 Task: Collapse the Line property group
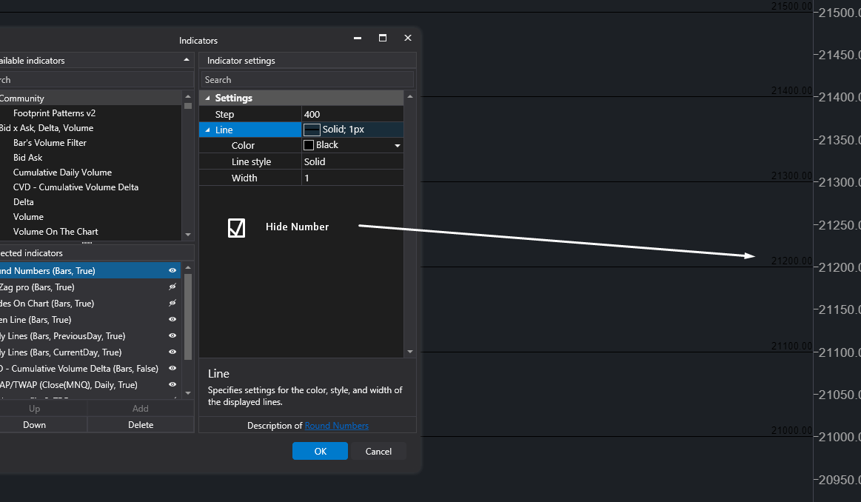[207, 130]
